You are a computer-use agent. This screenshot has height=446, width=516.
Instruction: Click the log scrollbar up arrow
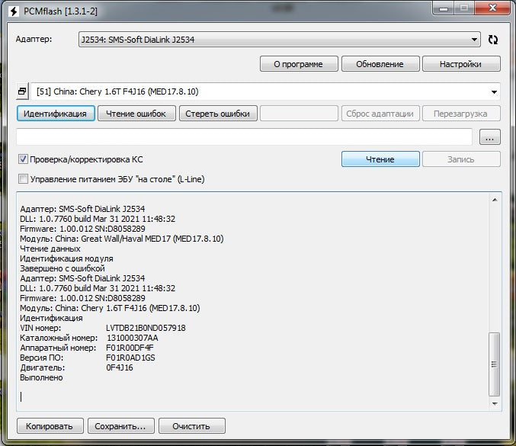click(495, 200)
